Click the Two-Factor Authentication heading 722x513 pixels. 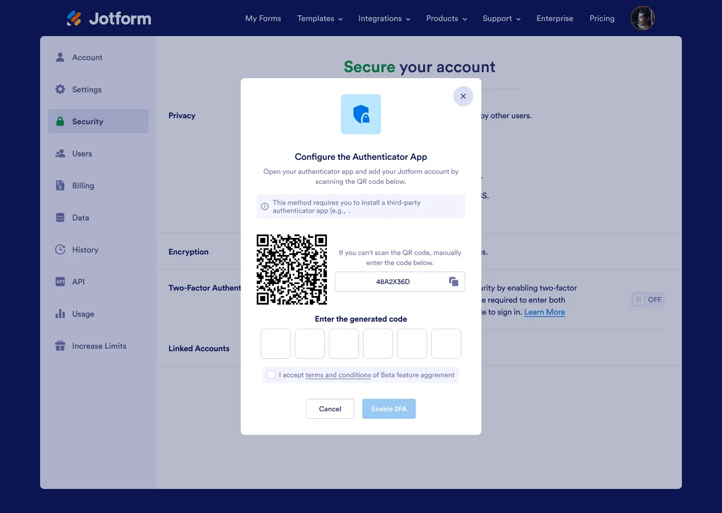click(x=205, y=288)
